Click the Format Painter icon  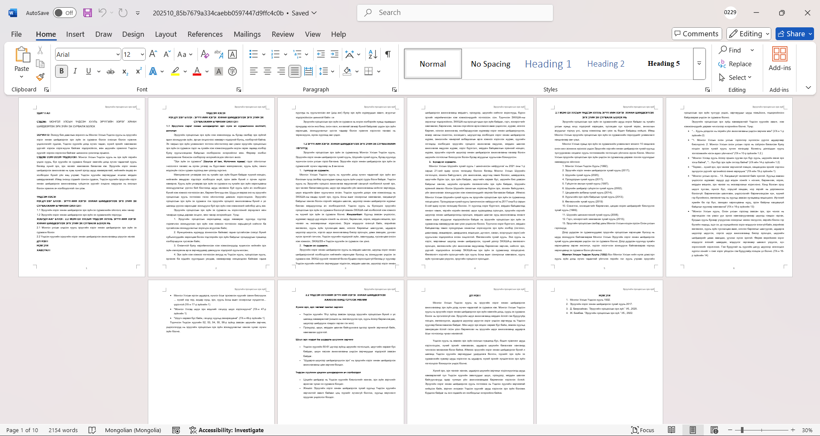(x=40, y=77)
